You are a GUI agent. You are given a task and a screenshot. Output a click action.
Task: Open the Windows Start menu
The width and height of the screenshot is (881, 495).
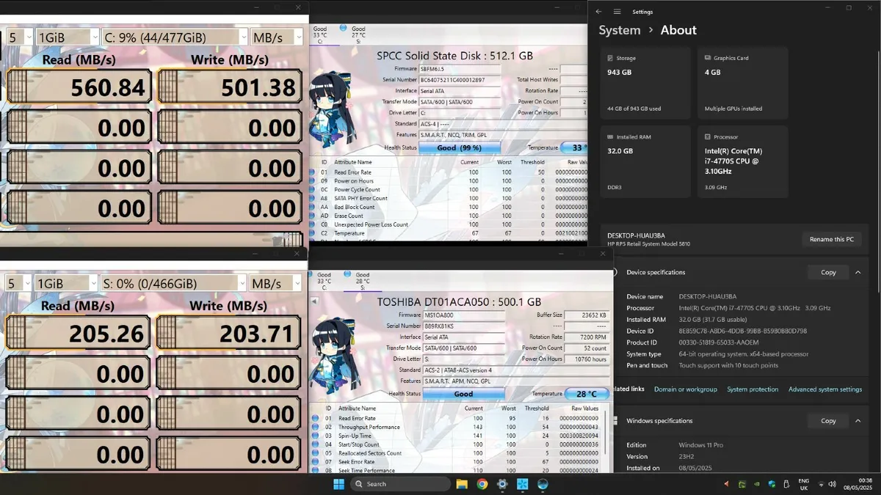click(x=338, y=484)
